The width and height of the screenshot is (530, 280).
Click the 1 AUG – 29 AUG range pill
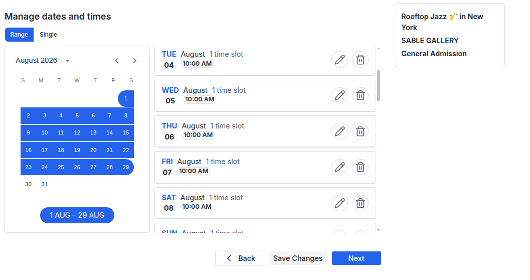77,215
